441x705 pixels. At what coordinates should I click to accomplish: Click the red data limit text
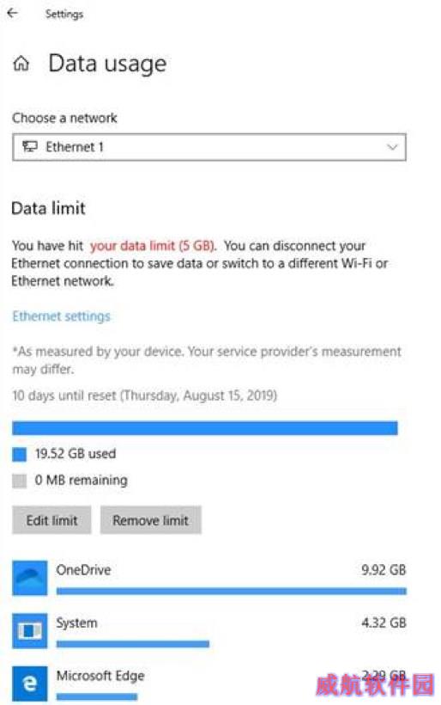[153, 246]
